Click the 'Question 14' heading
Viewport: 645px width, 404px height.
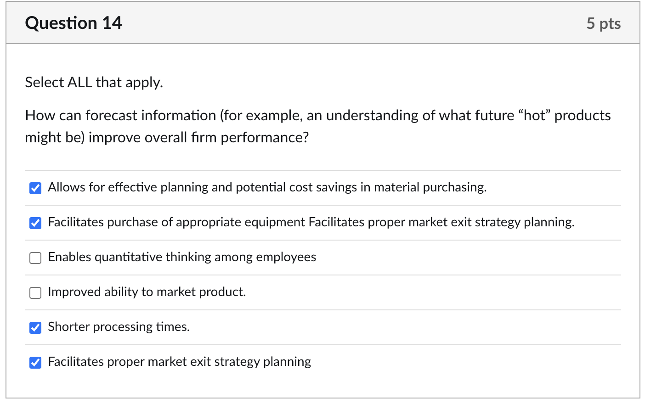[74, 23]
